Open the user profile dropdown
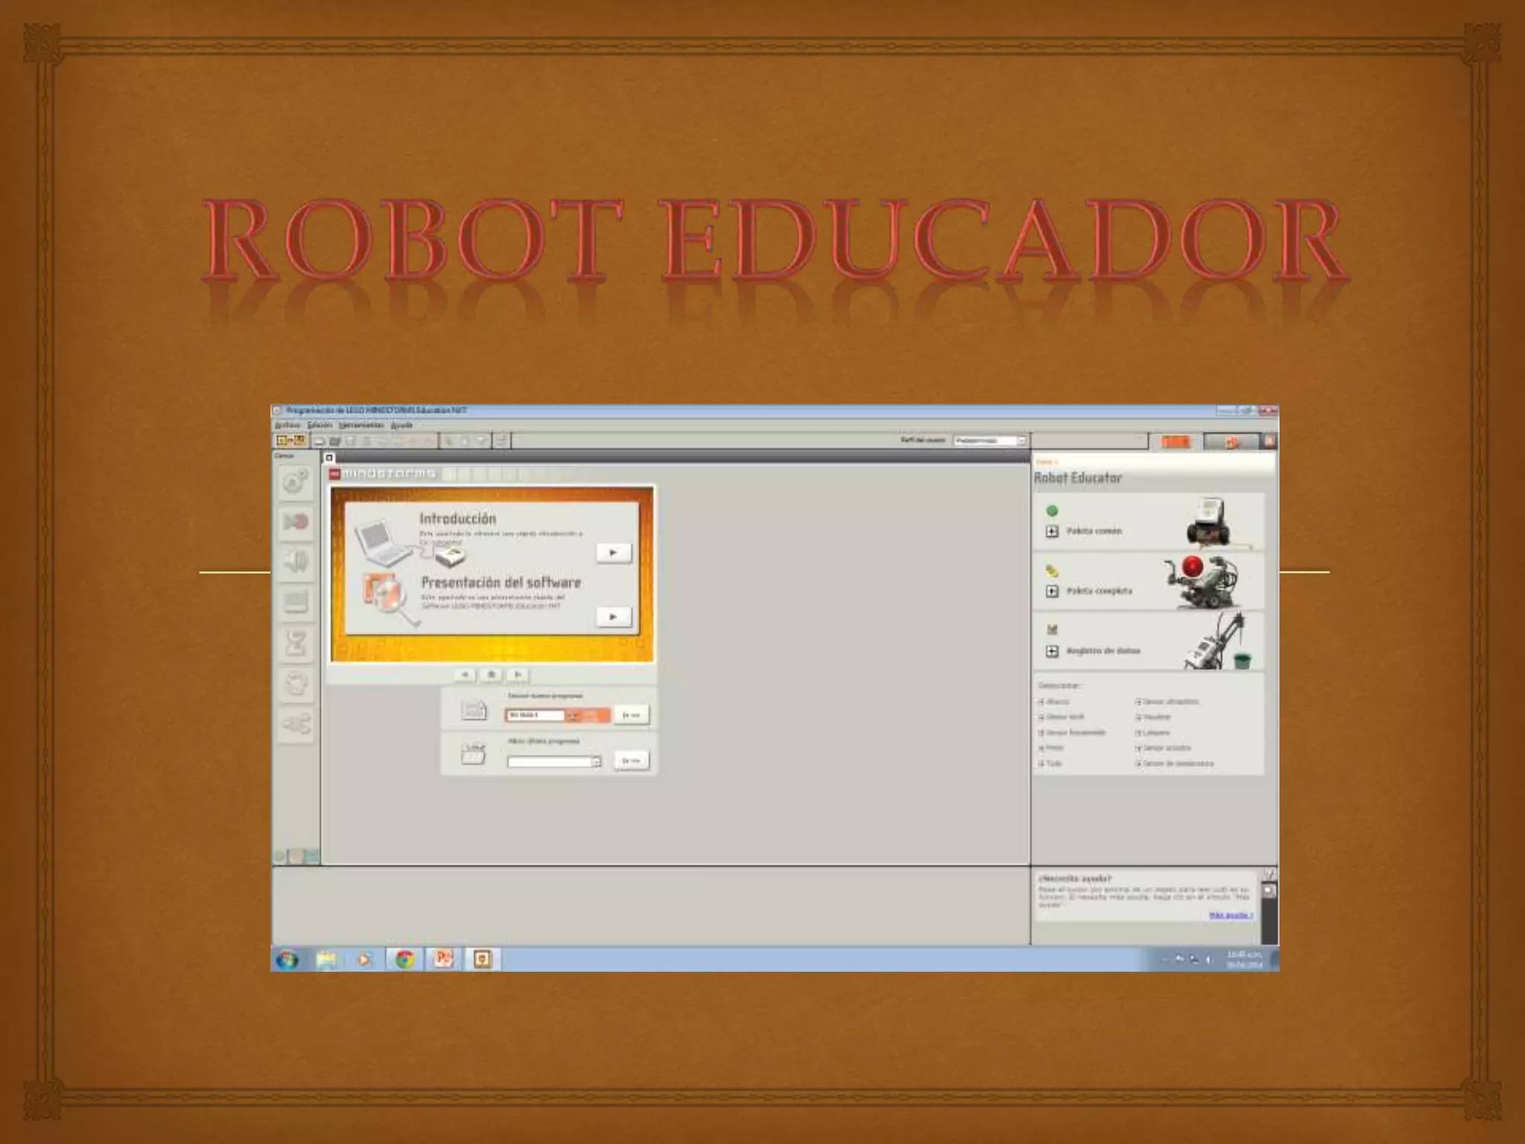 (1022, 441)
